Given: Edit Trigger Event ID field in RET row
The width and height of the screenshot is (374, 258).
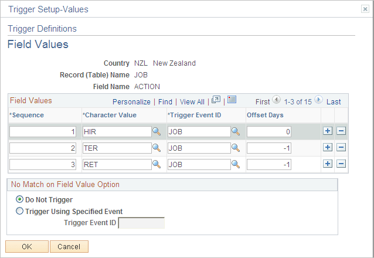Looking at the screenshot, I should pyautogui.click(x=199, y=165).
